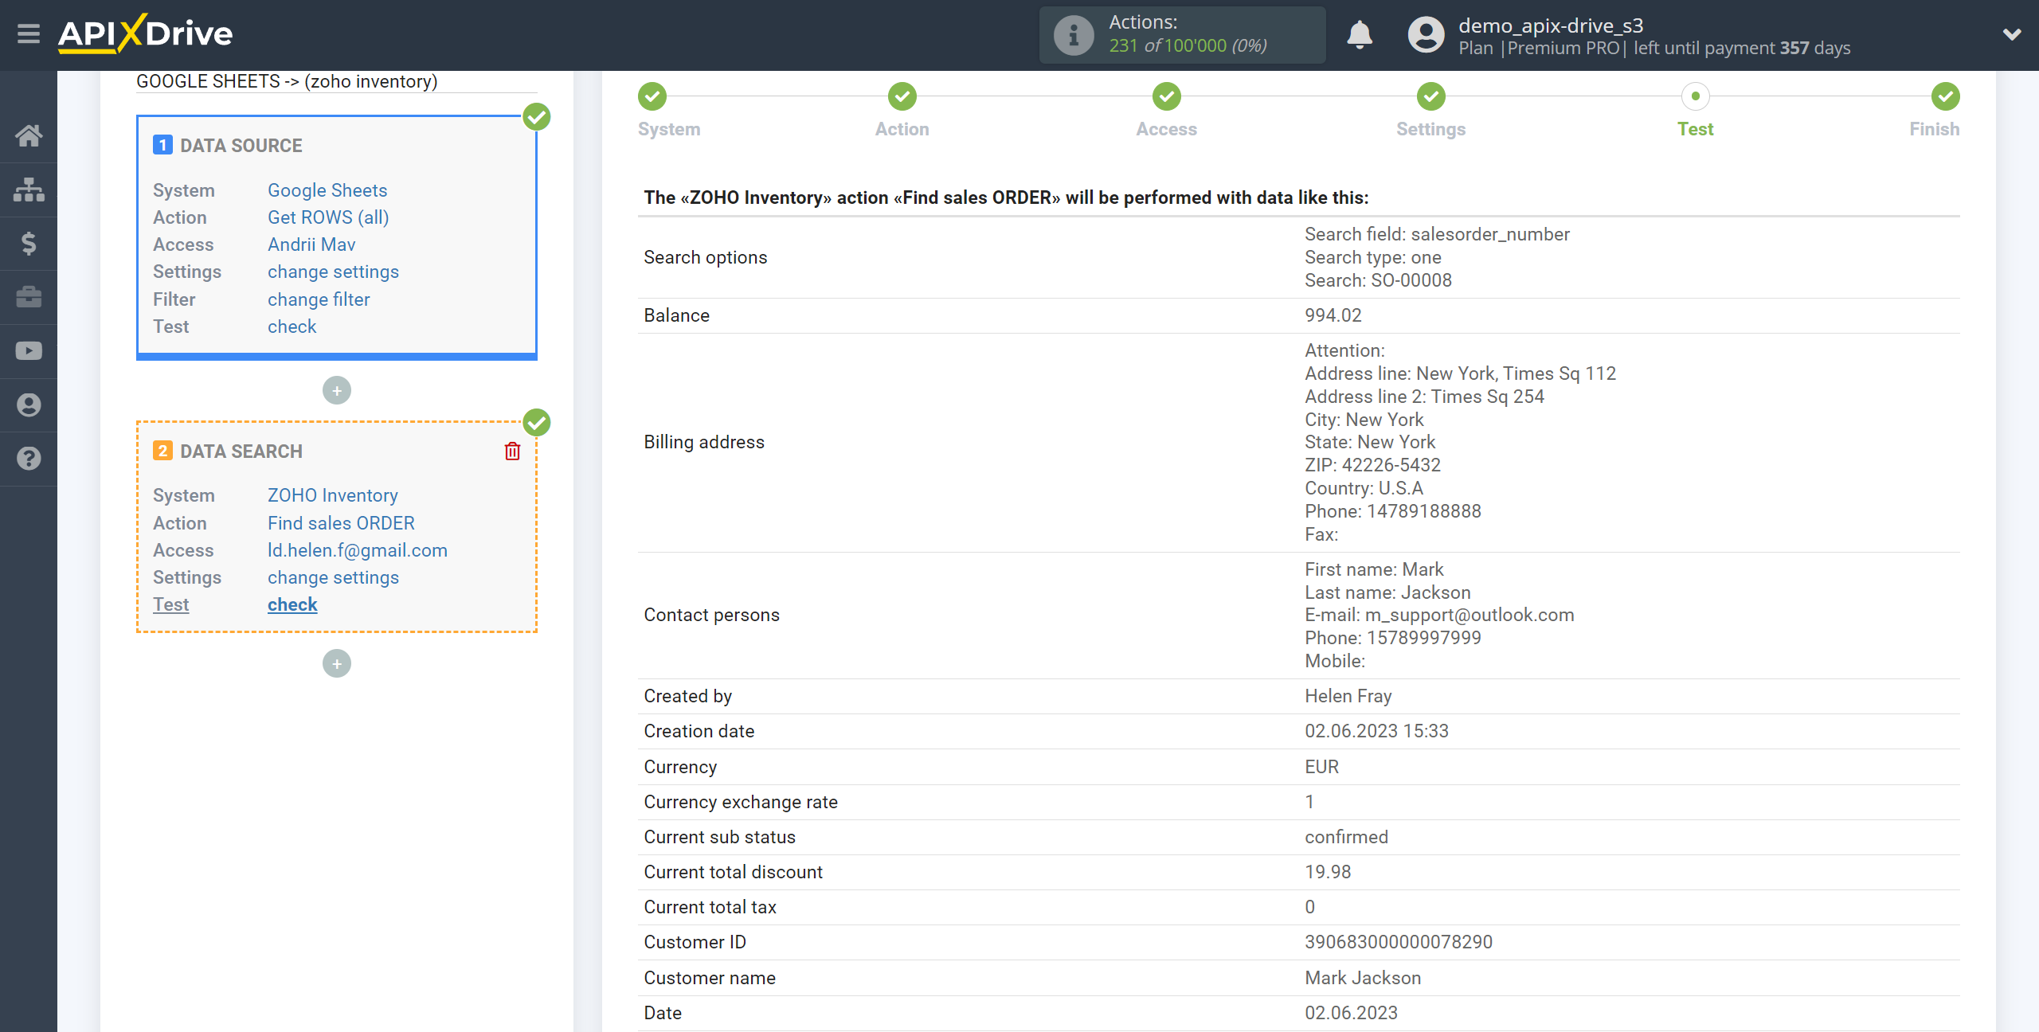The width and height of the screenshot is (2039, 1032).
Task: Select the Balance value 994.02
Action: pos(1333,315)
